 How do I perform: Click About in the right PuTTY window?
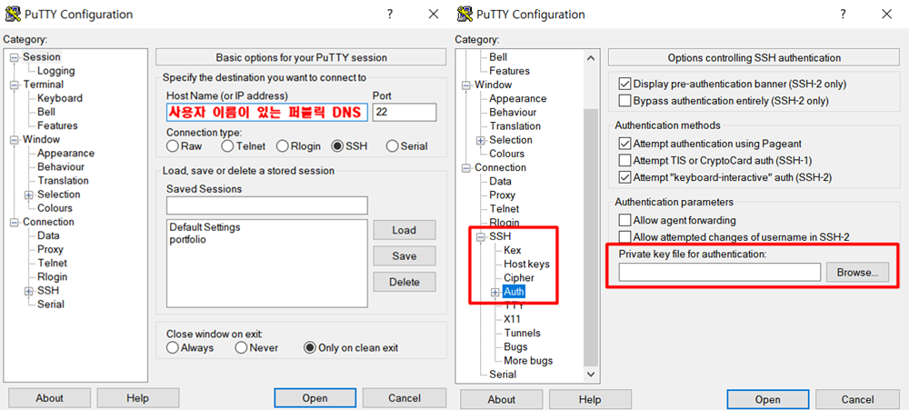[x=502, y=399]
